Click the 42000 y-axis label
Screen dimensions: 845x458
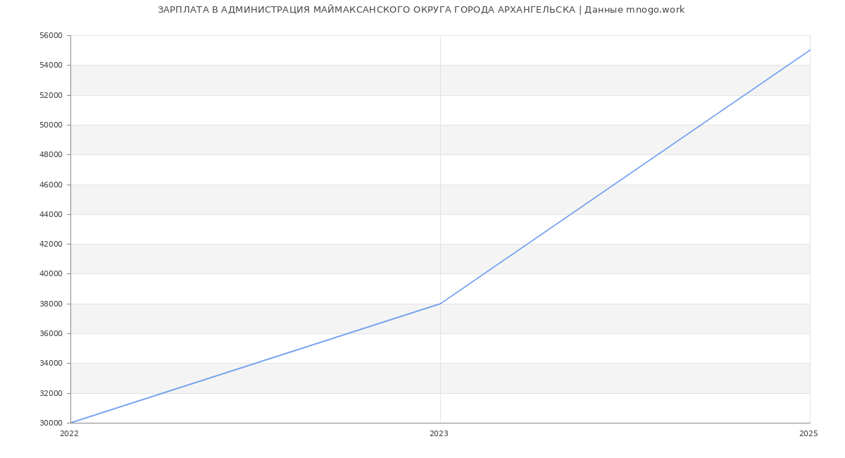click(x=52, y=245)
